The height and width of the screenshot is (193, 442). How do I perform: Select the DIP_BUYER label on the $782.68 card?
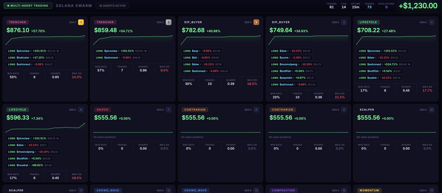[193, 22]
